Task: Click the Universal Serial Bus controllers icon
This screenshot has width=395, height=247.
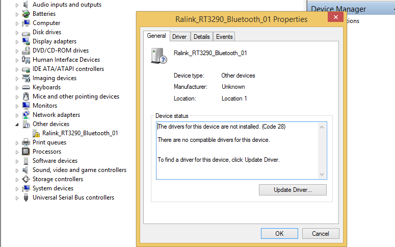Action: [25, 197]
